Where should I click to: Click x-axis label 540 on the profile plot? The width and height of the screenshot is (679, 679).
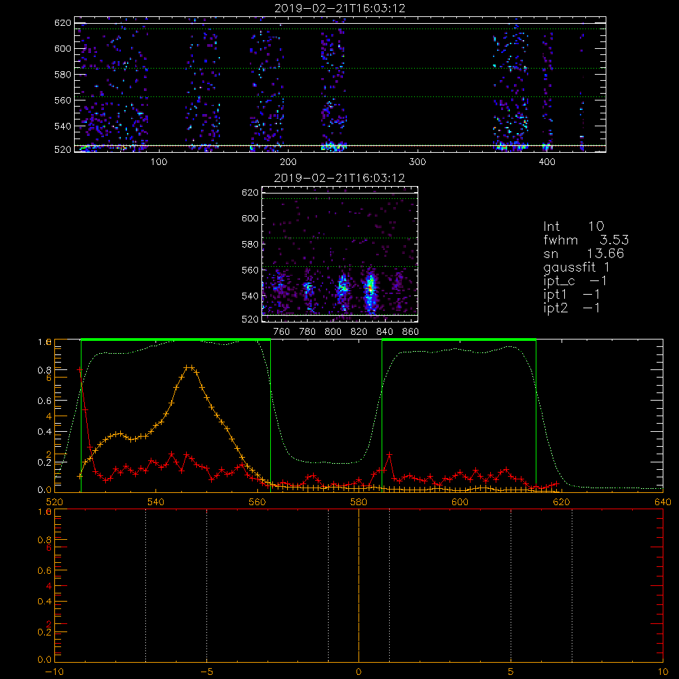coord(156,502)
